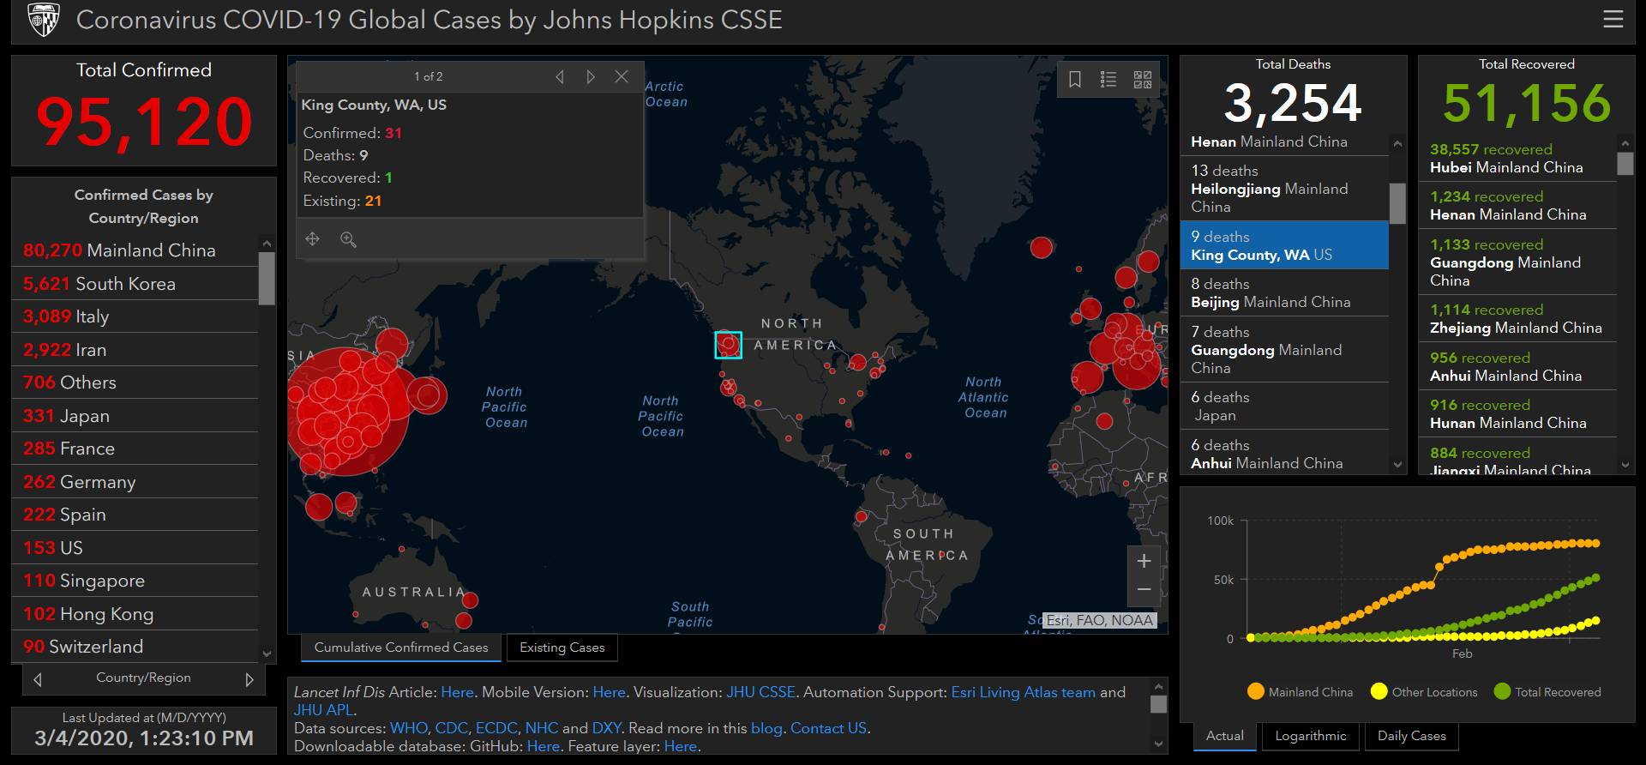Select 7 deaths Guangdong row

[x=1284, y=349]
